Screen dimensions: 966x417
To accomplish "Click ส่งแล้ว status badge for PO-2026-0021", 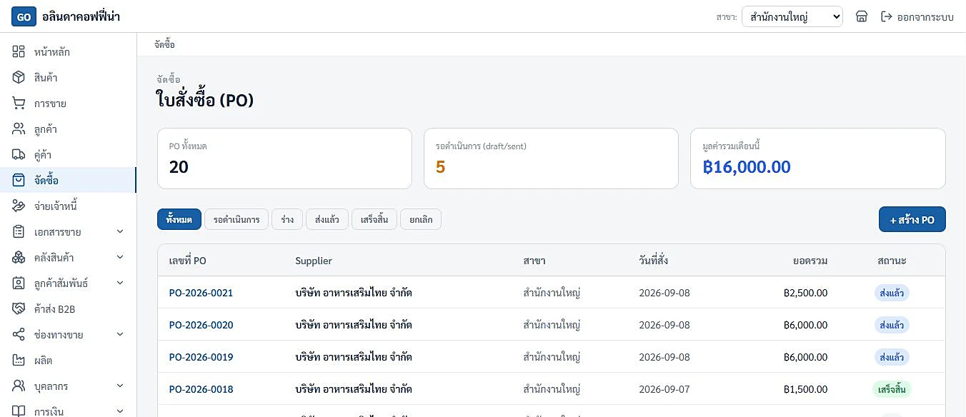I will 892,293.
